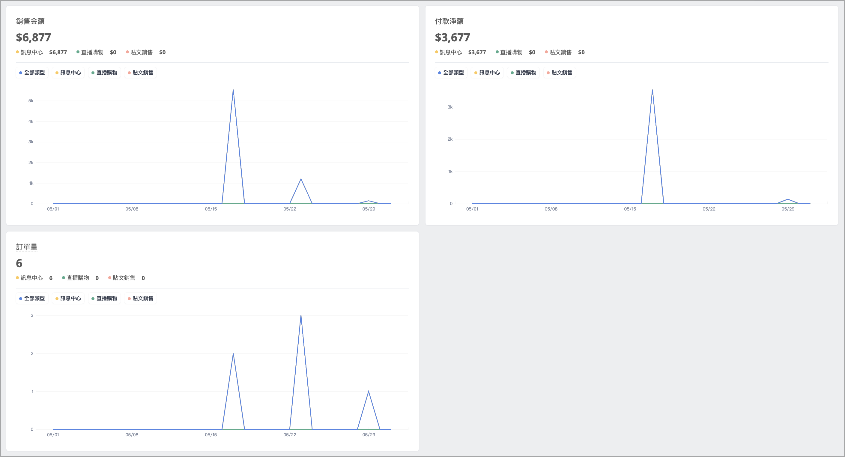Viewport: 845px width, 457px height.
Task: Toggle 訊息中心 series in 付款淨額 chart
Action: click(x=487, y=73)
